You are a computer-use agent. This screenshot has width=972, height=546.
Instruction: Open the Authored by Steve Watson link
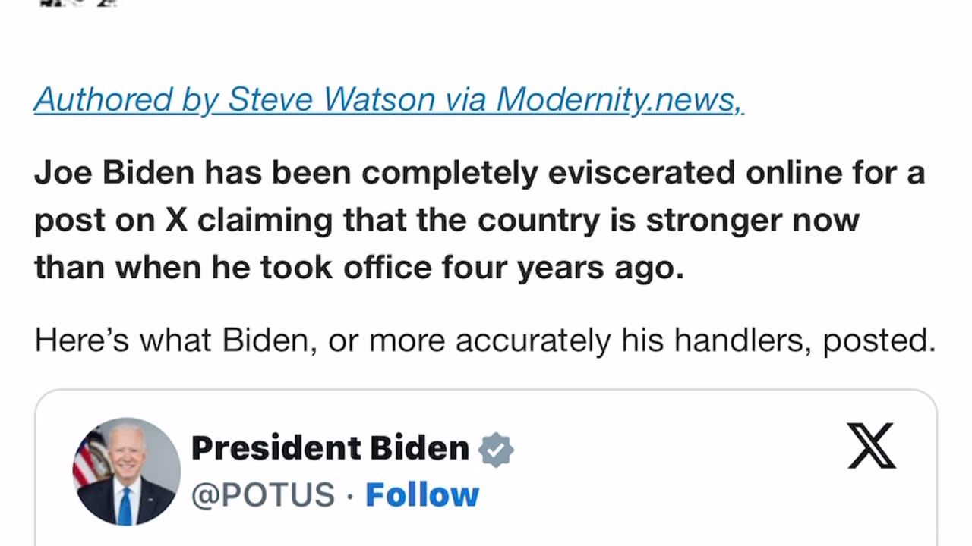click(x=389, y=100)
